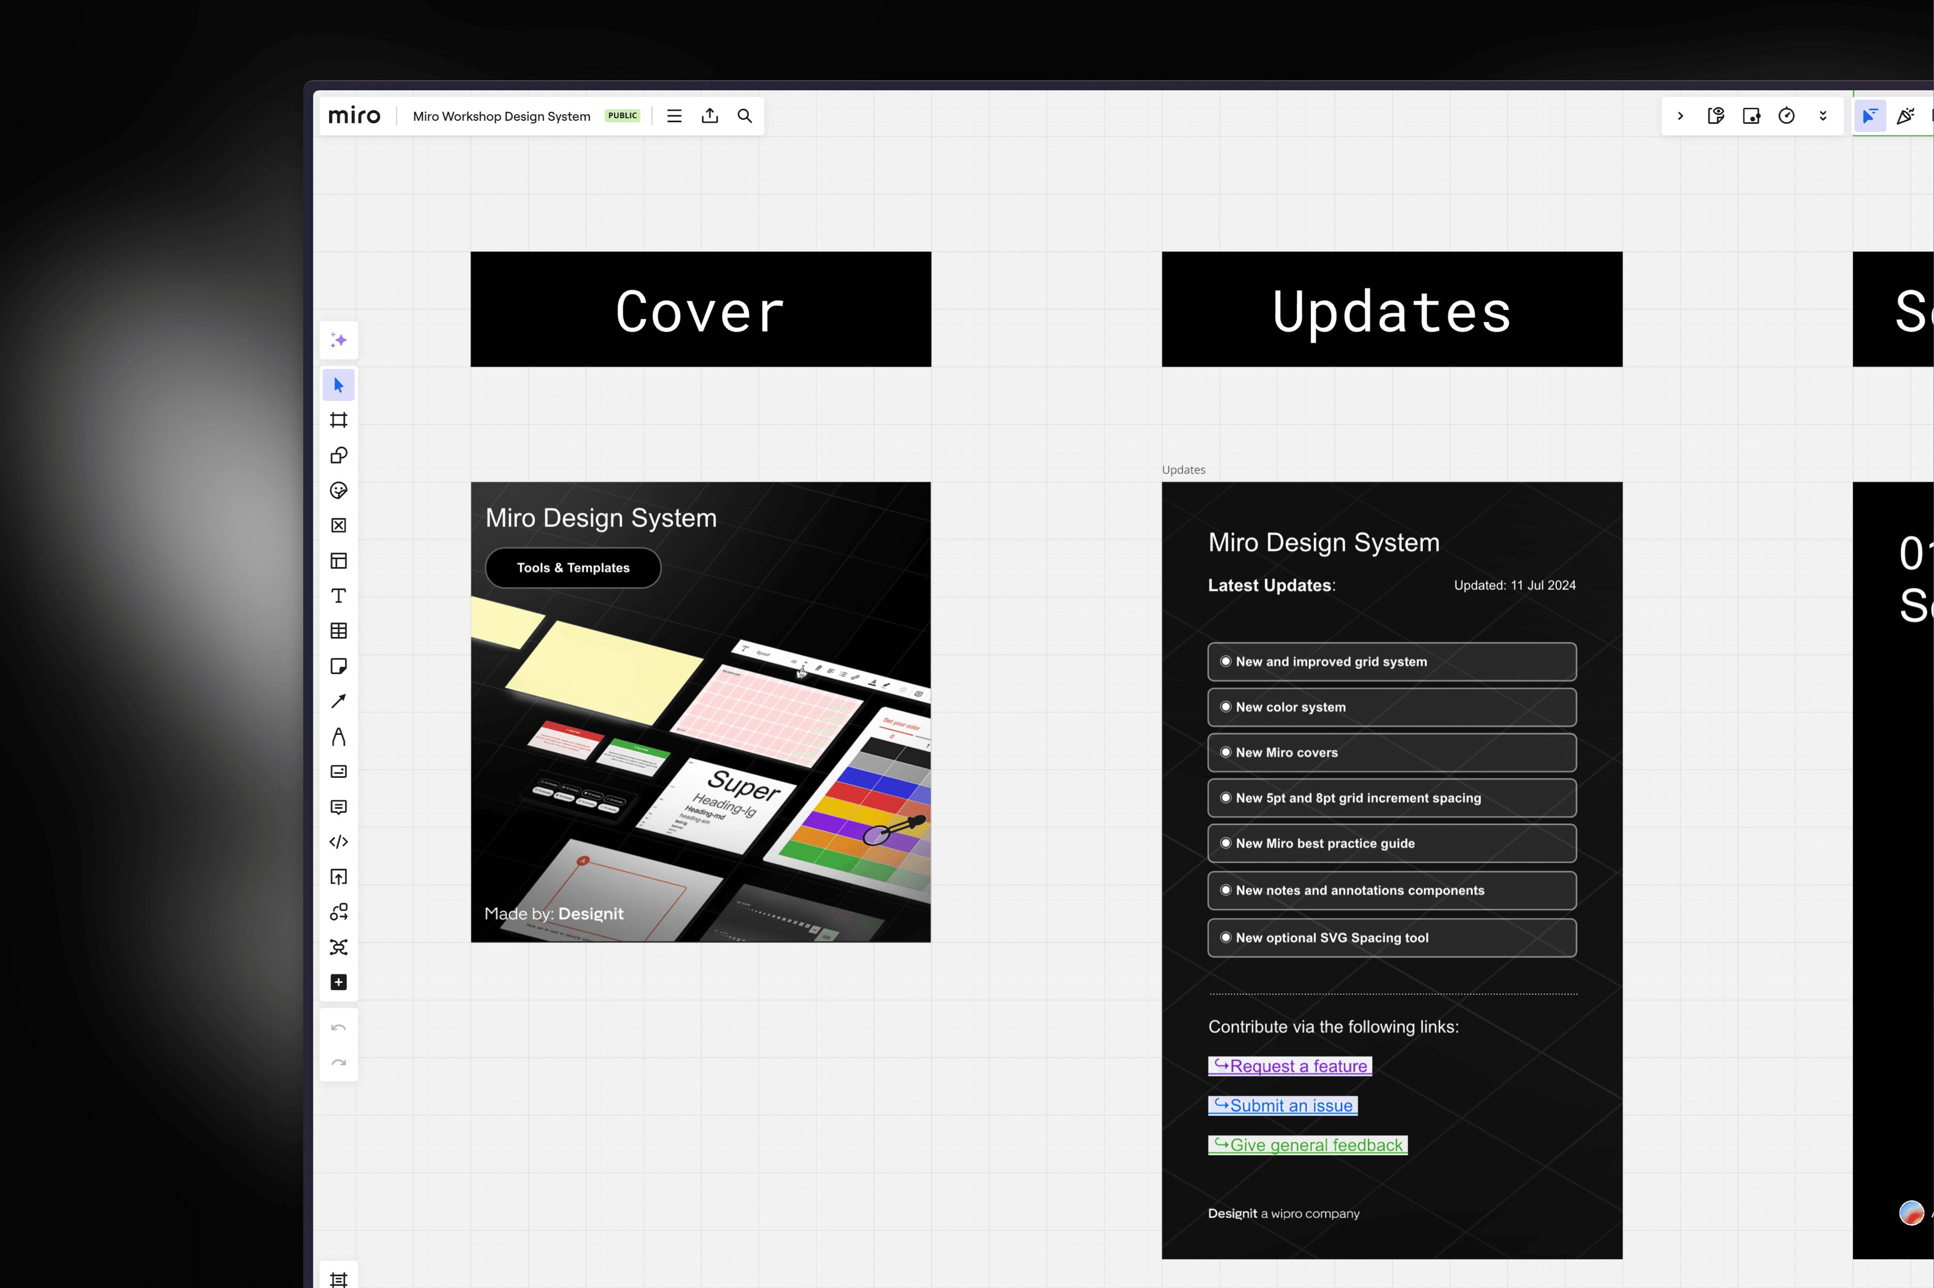The image size is (1934, 1288).
Task: Click the PUBLIC badge
Action: coord(622,116)
